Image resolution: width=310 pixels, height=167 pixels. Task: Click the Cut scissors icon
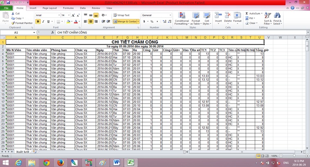pos(13,14)
